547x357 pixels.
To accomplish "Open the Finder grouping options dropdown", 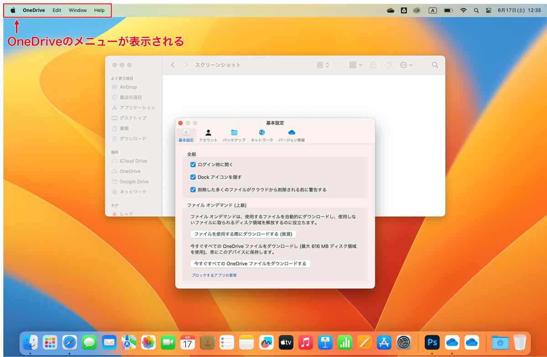I will point(356,65).
